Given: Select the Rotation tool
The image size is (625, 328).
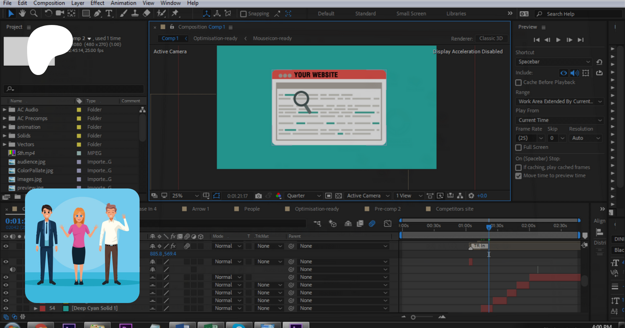Looking at the screenshot, I should coord(48,13).
